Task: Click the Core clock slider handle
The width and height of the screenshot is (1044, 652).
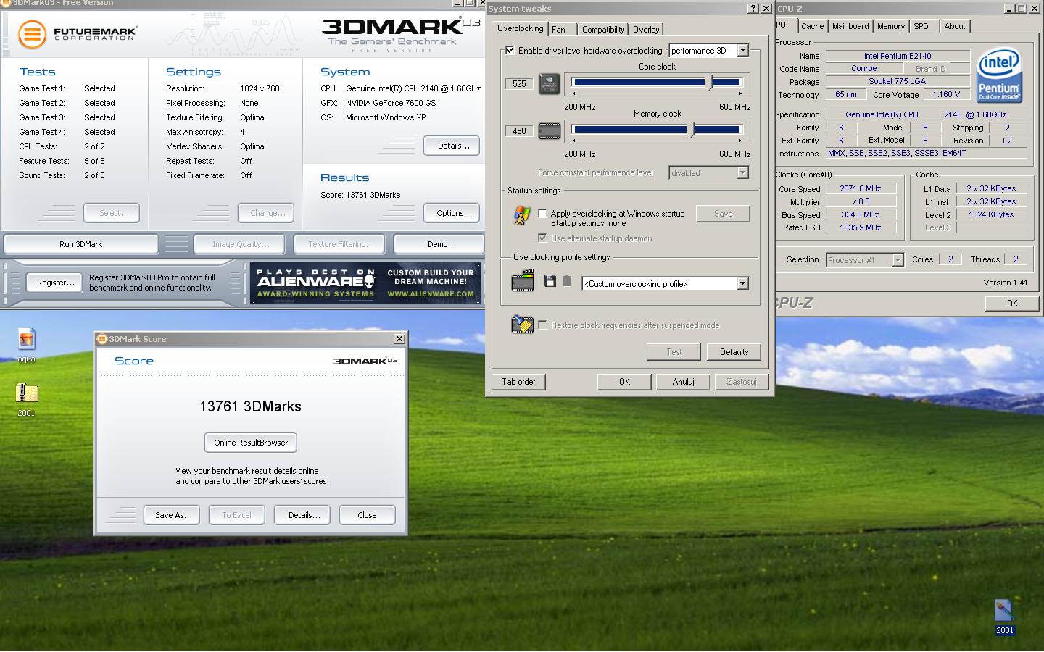Action: (x=709, y=83)
